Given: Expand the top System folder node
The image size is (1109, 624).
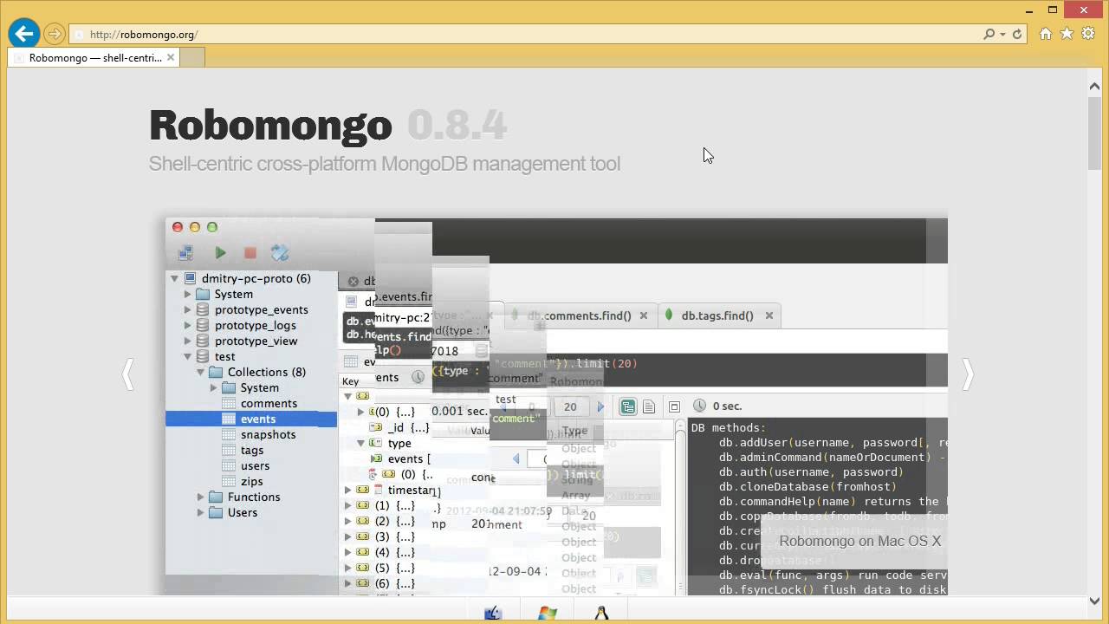Looking at the screenshot, I should click(x=187, y=295).
